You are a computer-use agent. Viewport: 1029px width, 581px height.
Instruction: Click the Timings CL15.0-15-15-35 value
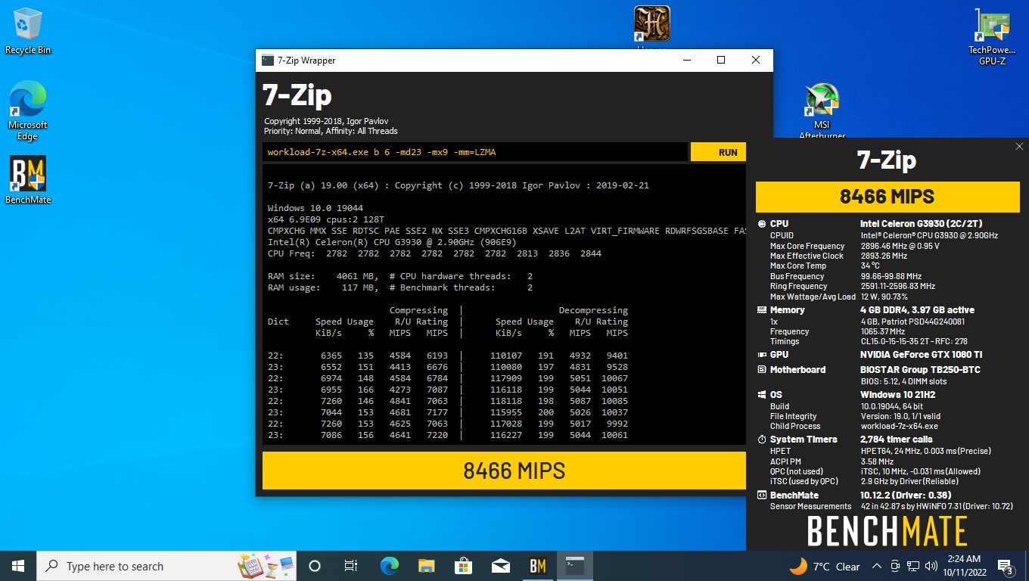(914, 341)
